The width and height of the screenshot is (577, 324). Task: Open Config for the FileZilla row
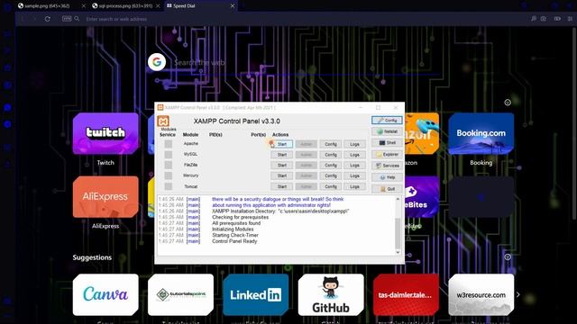pos(331,166)
